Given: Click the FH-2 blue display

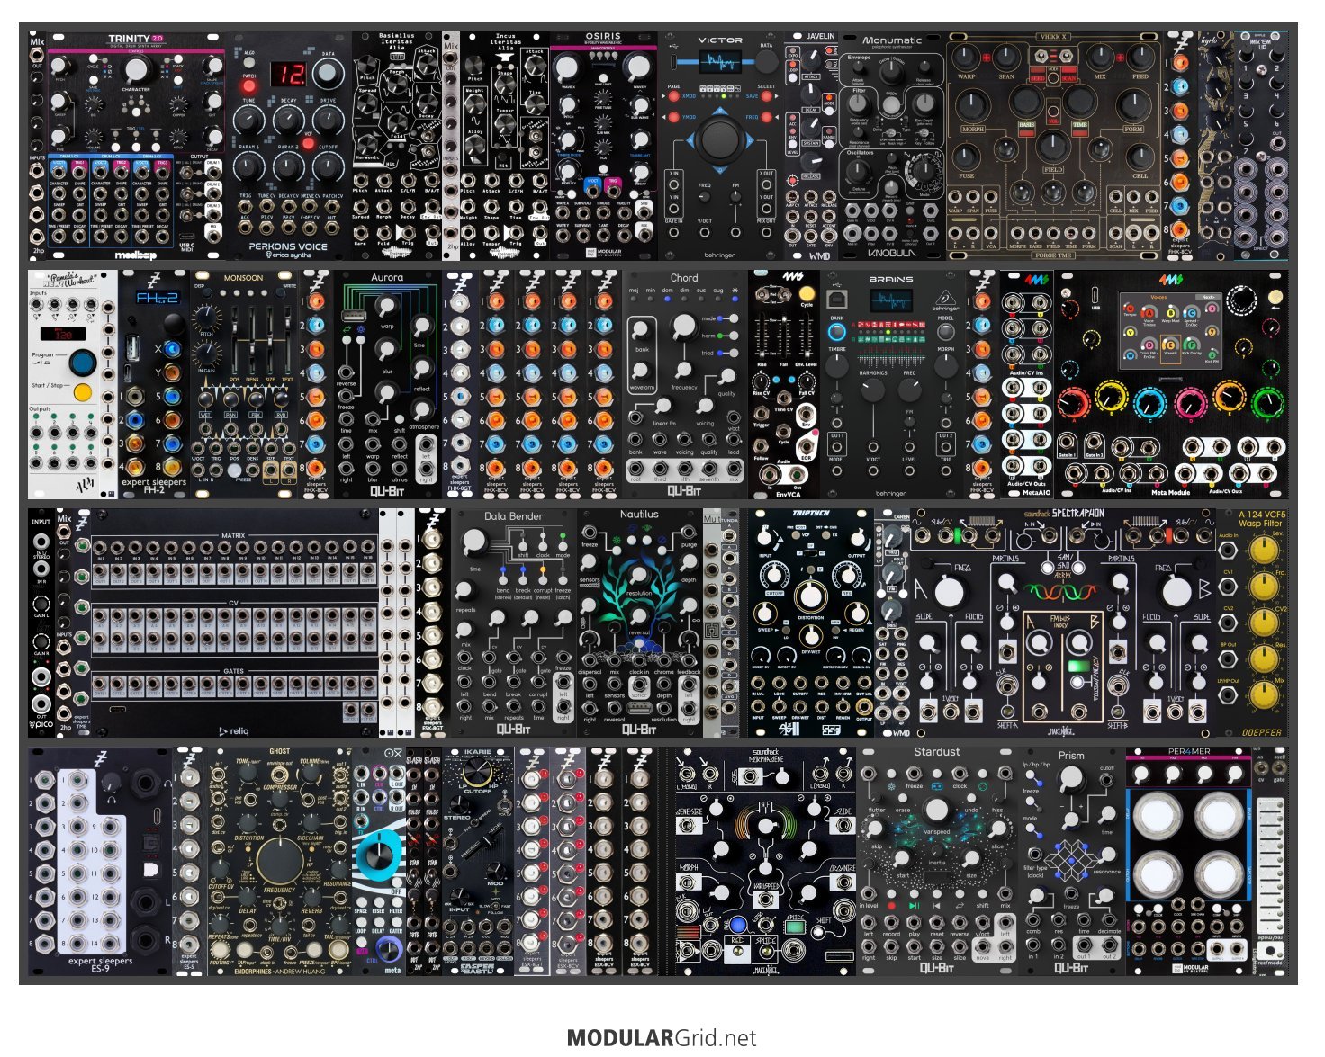Looking at the screenshot, I should [157, 298].
